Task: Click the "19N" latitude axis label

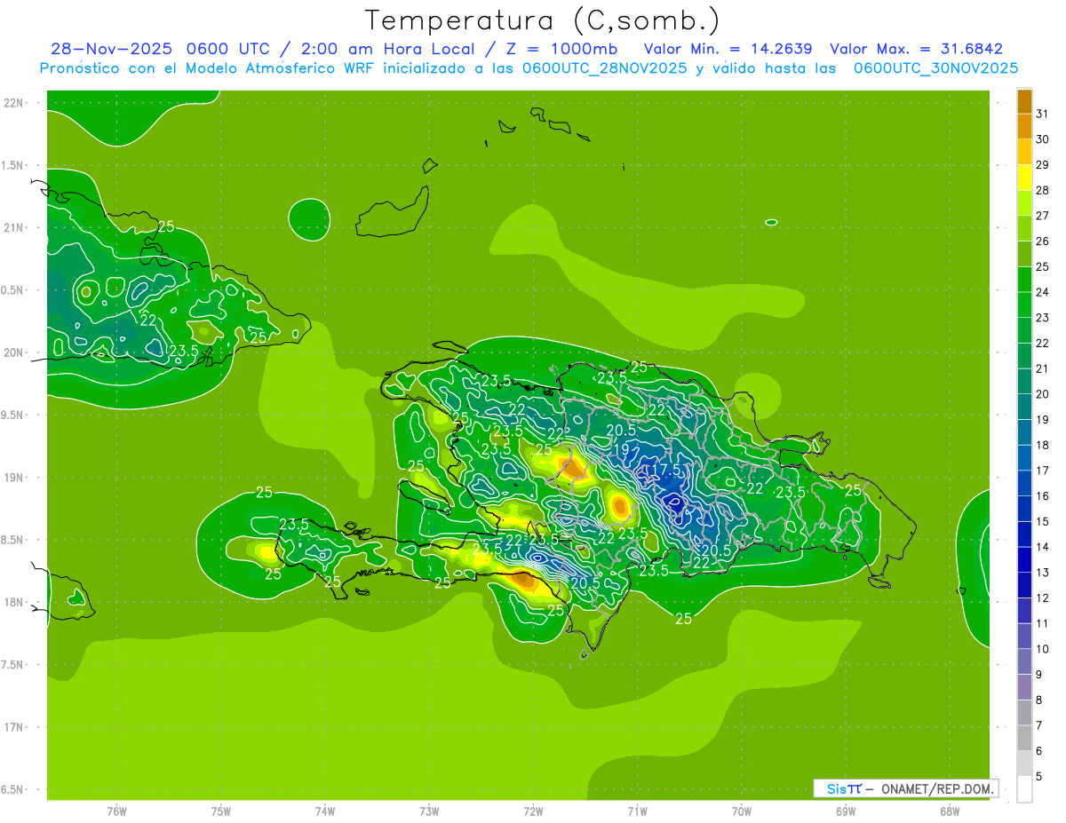Action: (13, 478)
